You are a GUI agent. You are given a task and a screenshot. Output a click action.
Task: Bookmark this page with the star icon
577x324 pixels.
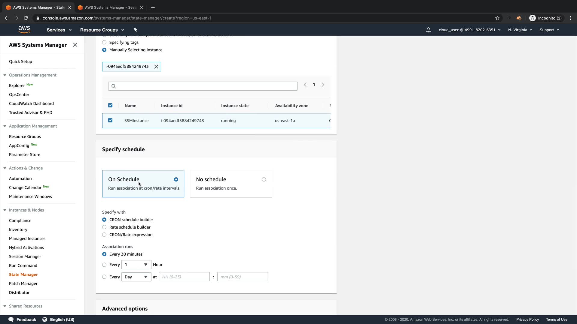[497, 18]
